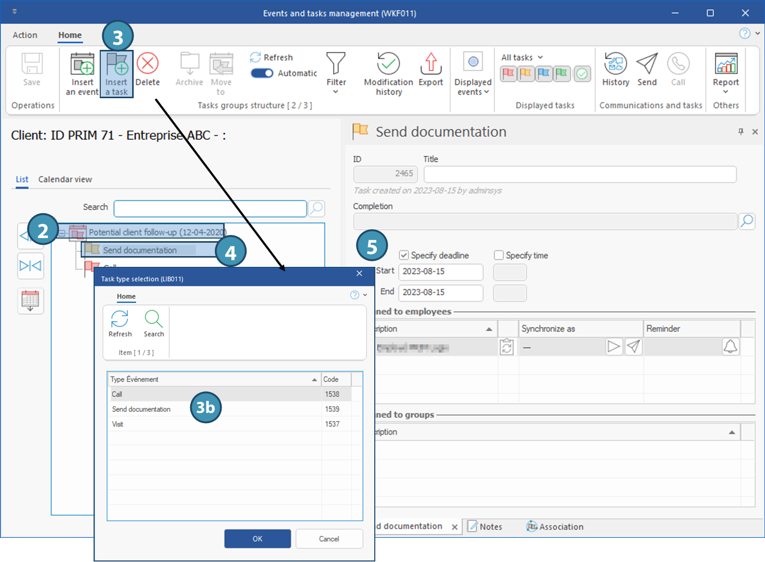Click the Insert an event icon
This screenshot has height=562, width=765.
click(82, 65)
